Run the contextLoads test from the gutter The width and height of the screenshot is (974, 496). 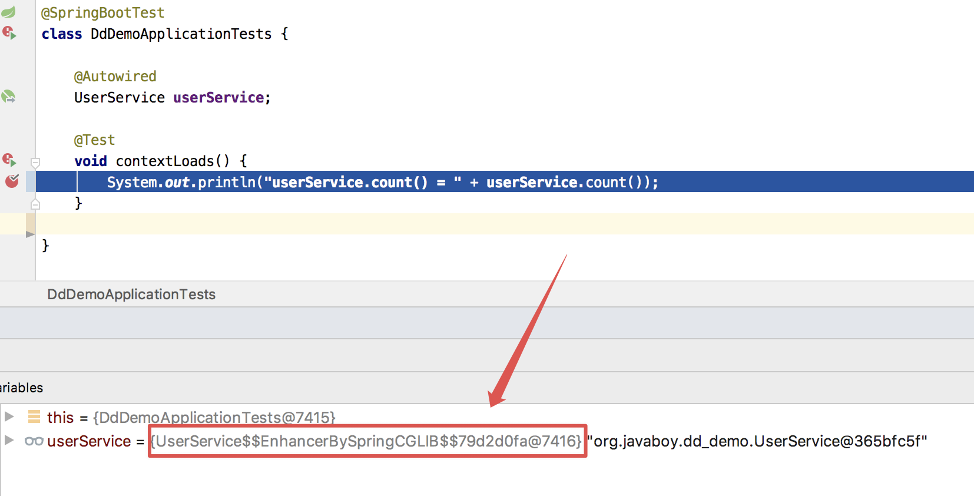[x=9, y=160]
